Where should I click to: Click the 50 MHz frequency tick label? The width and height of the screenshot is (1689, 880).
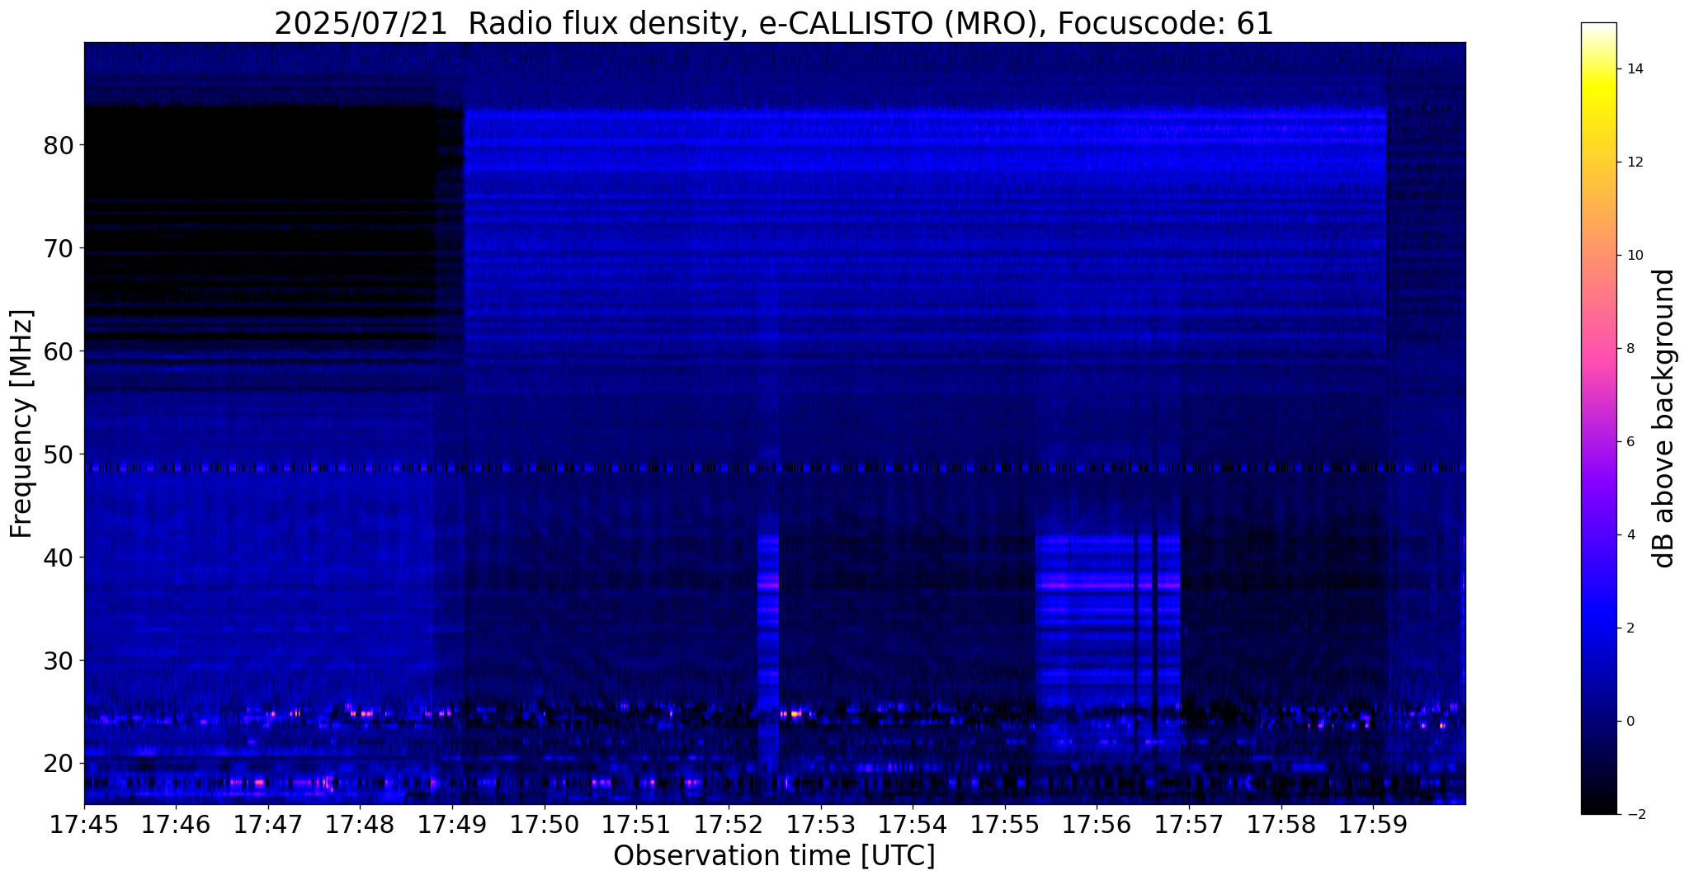click(x=59, y=454)
